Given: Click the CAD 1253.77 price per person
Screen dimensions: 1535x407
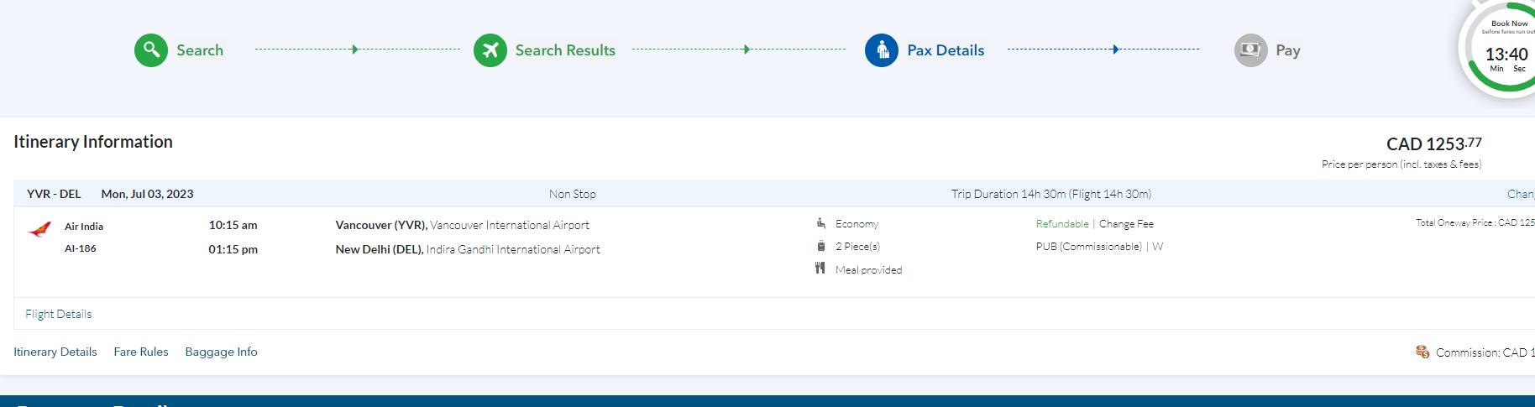Looking at the screenshot, I should point(1433,144).
